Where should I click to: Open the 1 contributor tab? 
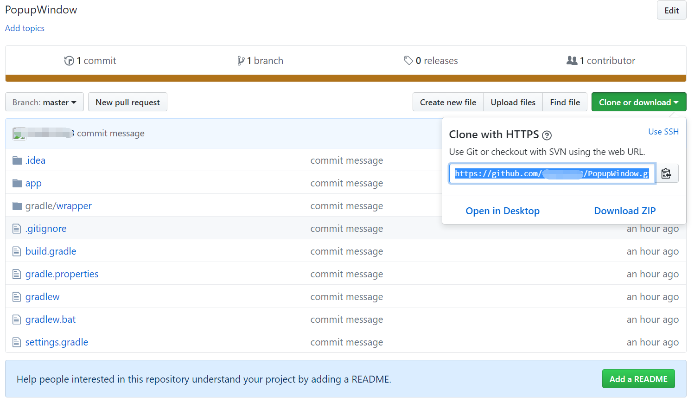point(601,61)
